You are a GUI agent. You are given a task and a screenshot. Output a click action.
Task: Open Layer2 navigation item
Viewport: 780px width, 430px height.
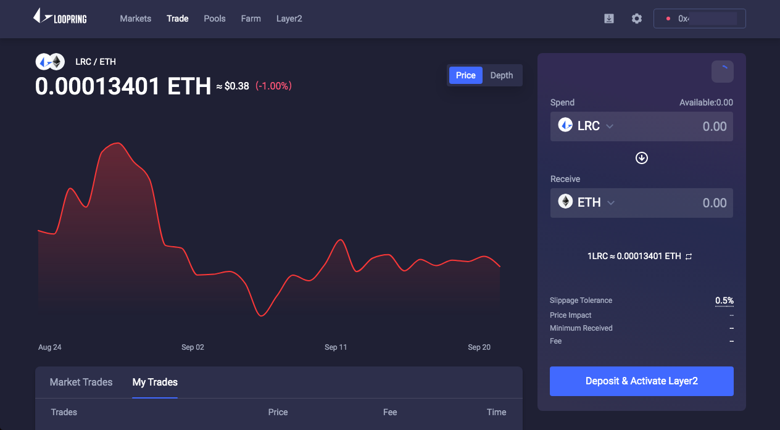click(289, 19)
